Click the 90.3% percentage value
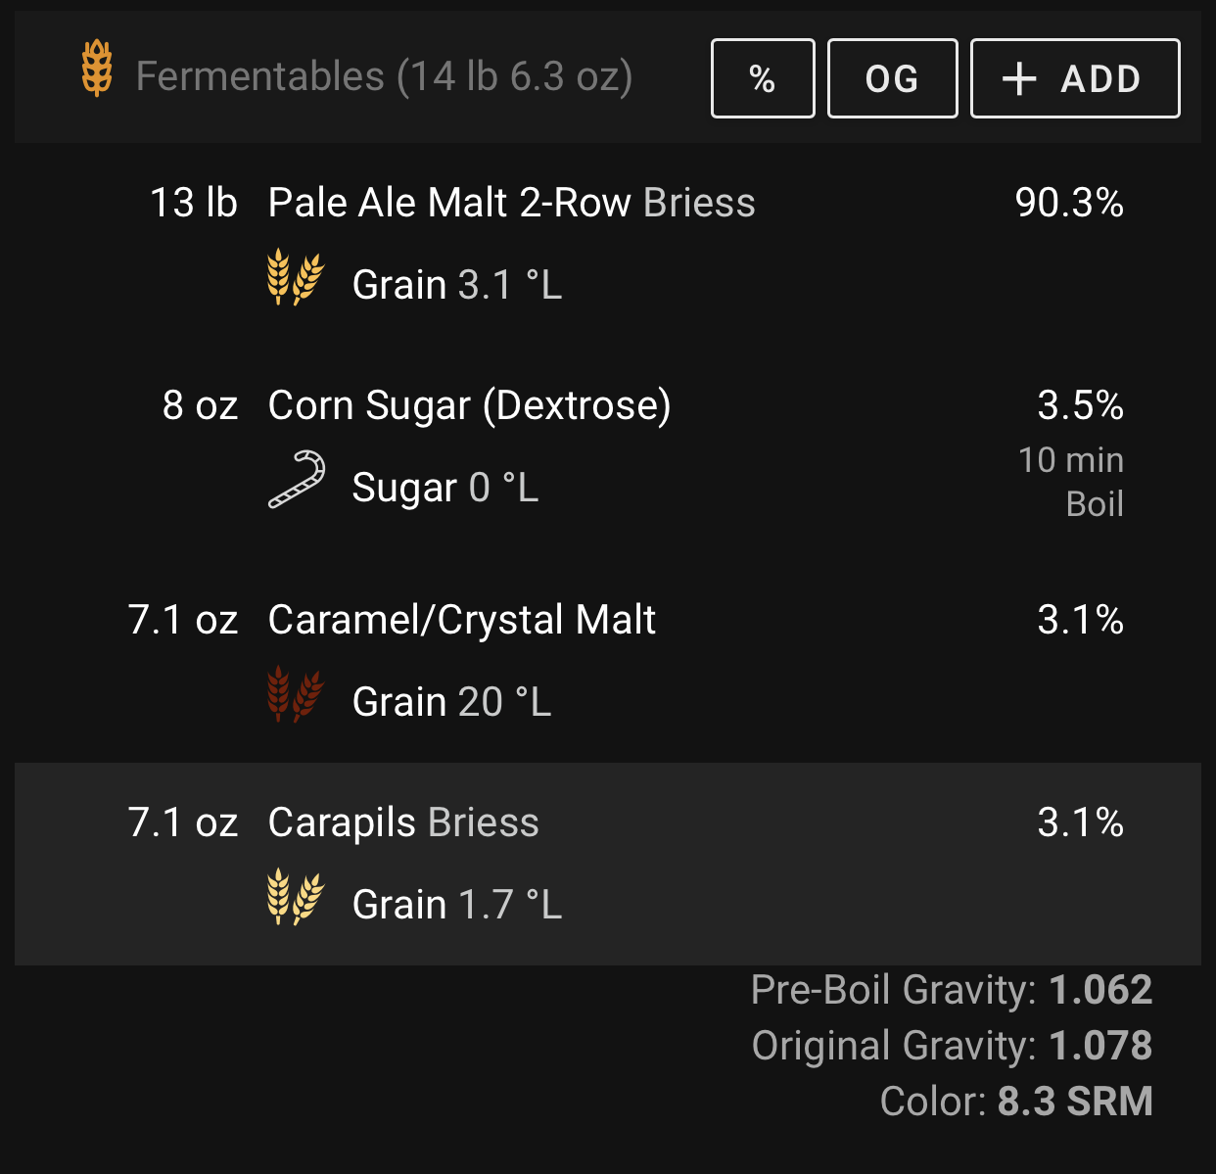This screenshot has width=1216, height=1174. [x=1069, y=203]
